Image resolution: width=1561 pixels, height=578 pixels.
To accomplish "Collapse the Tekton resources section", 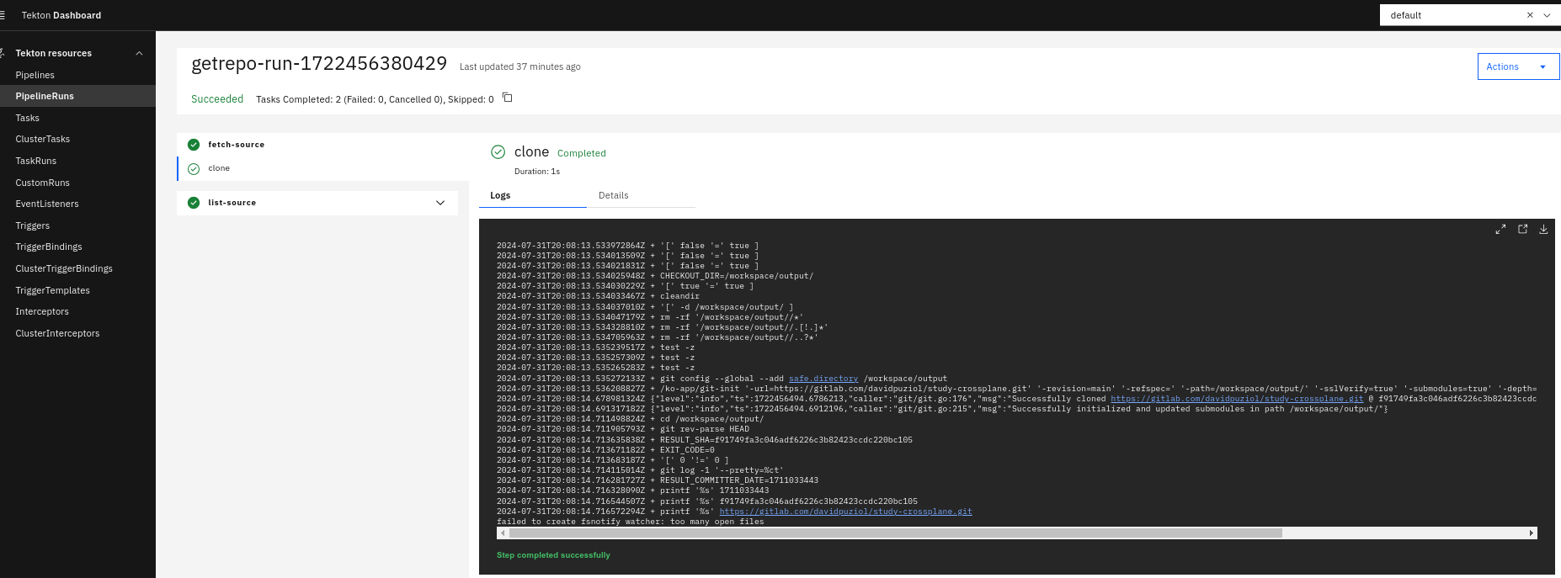I will pyautogui.click(x=139, y=53).
